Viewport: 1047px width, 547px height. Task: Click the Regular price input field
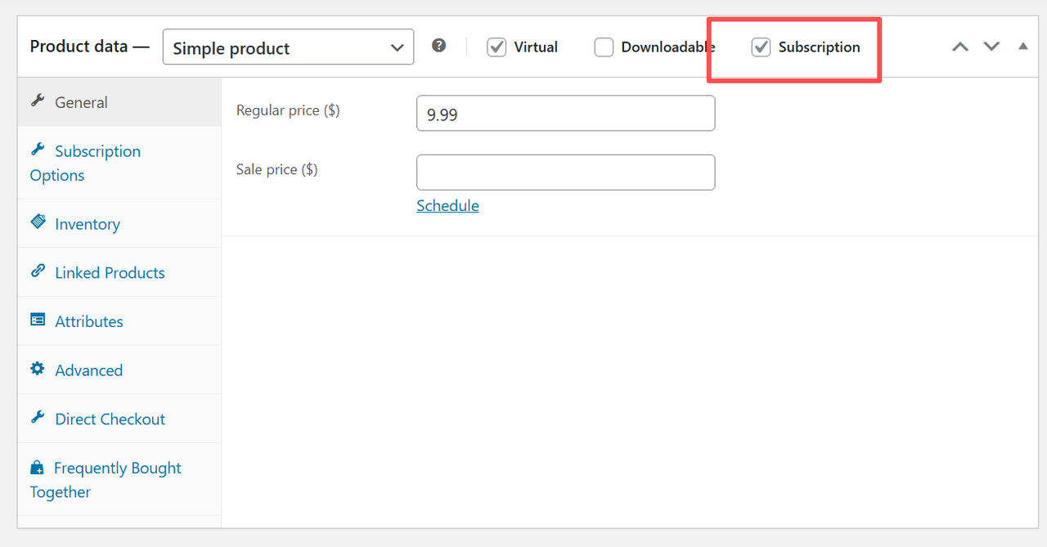[x=565, y=114]
